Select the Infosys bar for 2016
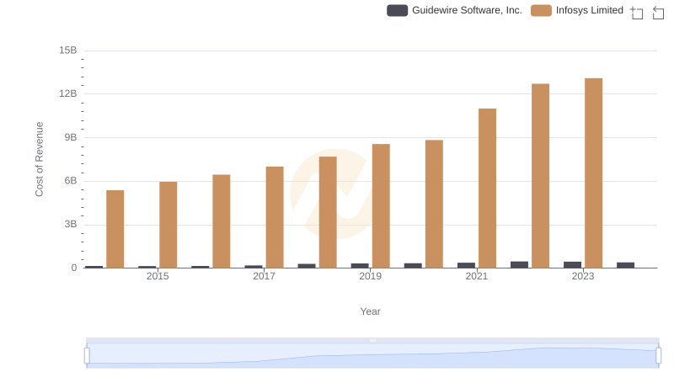The height and width of the screenshot is (388, 674). [222, 221]
